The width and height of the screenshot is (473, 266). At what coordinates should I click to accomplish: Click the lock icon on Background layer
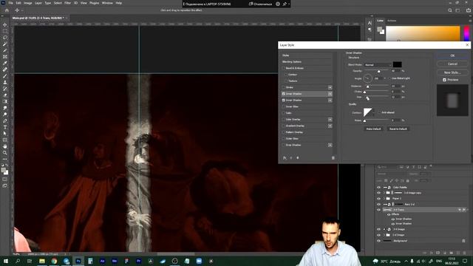tap(463, 241)
